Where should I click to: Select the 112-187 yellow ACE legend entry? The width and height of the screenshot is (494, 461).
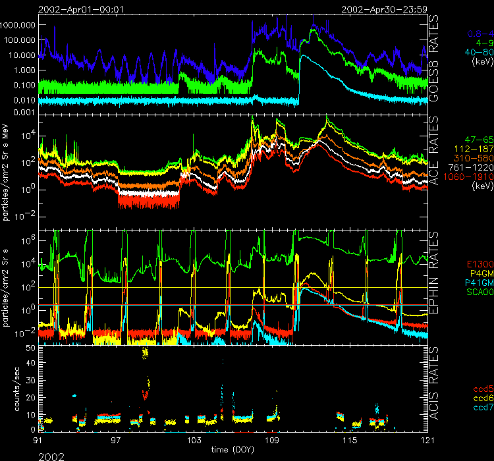475,150
